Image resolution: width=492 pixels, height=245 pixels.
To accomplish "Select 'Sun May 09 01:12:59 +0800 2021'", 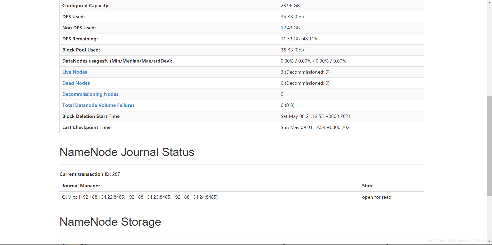I will click(x=316, y=127).
